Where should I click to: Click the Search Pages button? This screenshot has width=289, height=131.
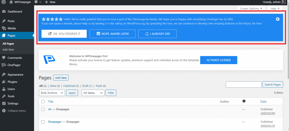[273, 85]
